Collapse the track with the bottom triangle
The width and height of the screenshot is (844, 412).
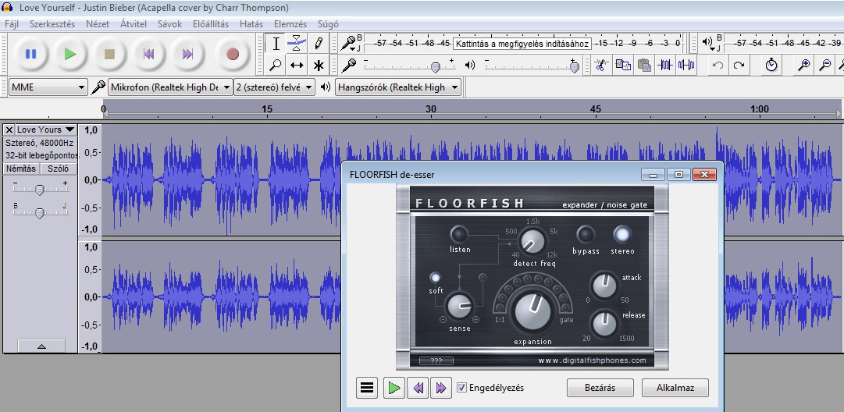(x=41, y=346)
